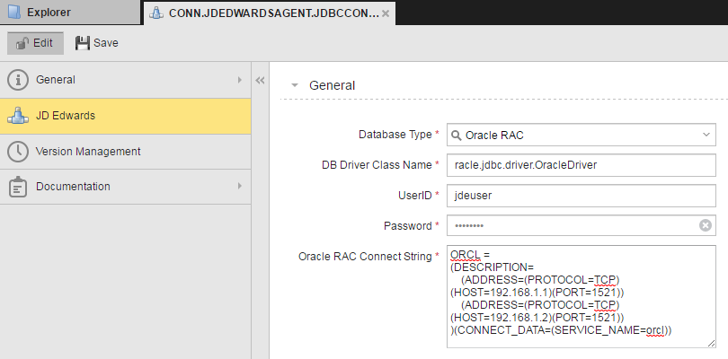728x359 pixels.
Task: Click the floppy disk Save icon
Action: tap(82, 43)
